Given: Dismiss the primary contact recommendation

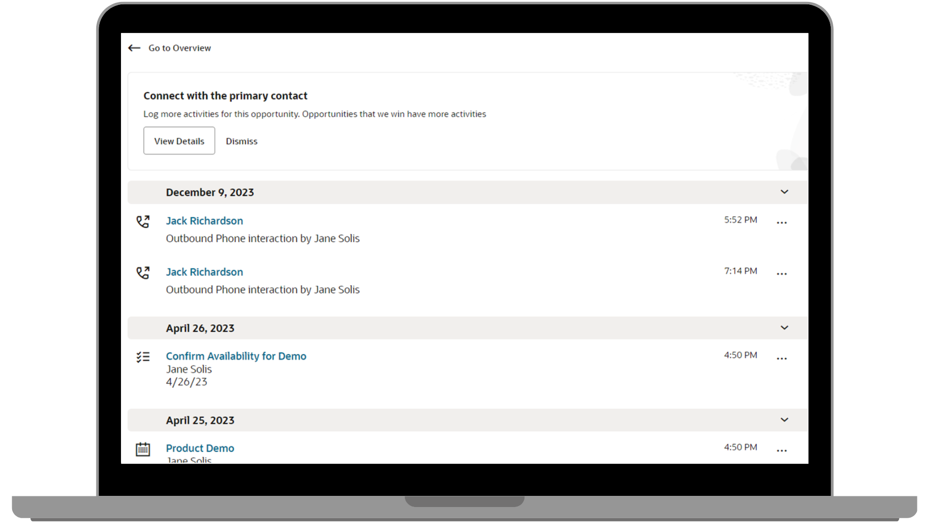Looking at the screenshot, I should (x=241, y=141).
